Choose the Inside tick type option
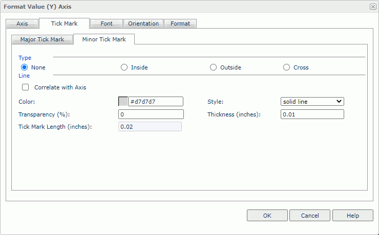 point(124,67)
